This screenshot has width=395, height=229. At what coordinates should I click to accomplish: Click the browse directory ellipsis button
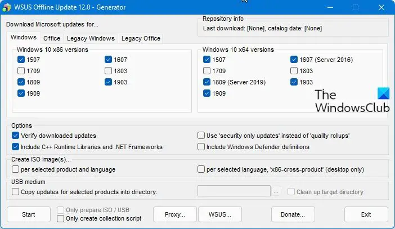pos(276,191)
